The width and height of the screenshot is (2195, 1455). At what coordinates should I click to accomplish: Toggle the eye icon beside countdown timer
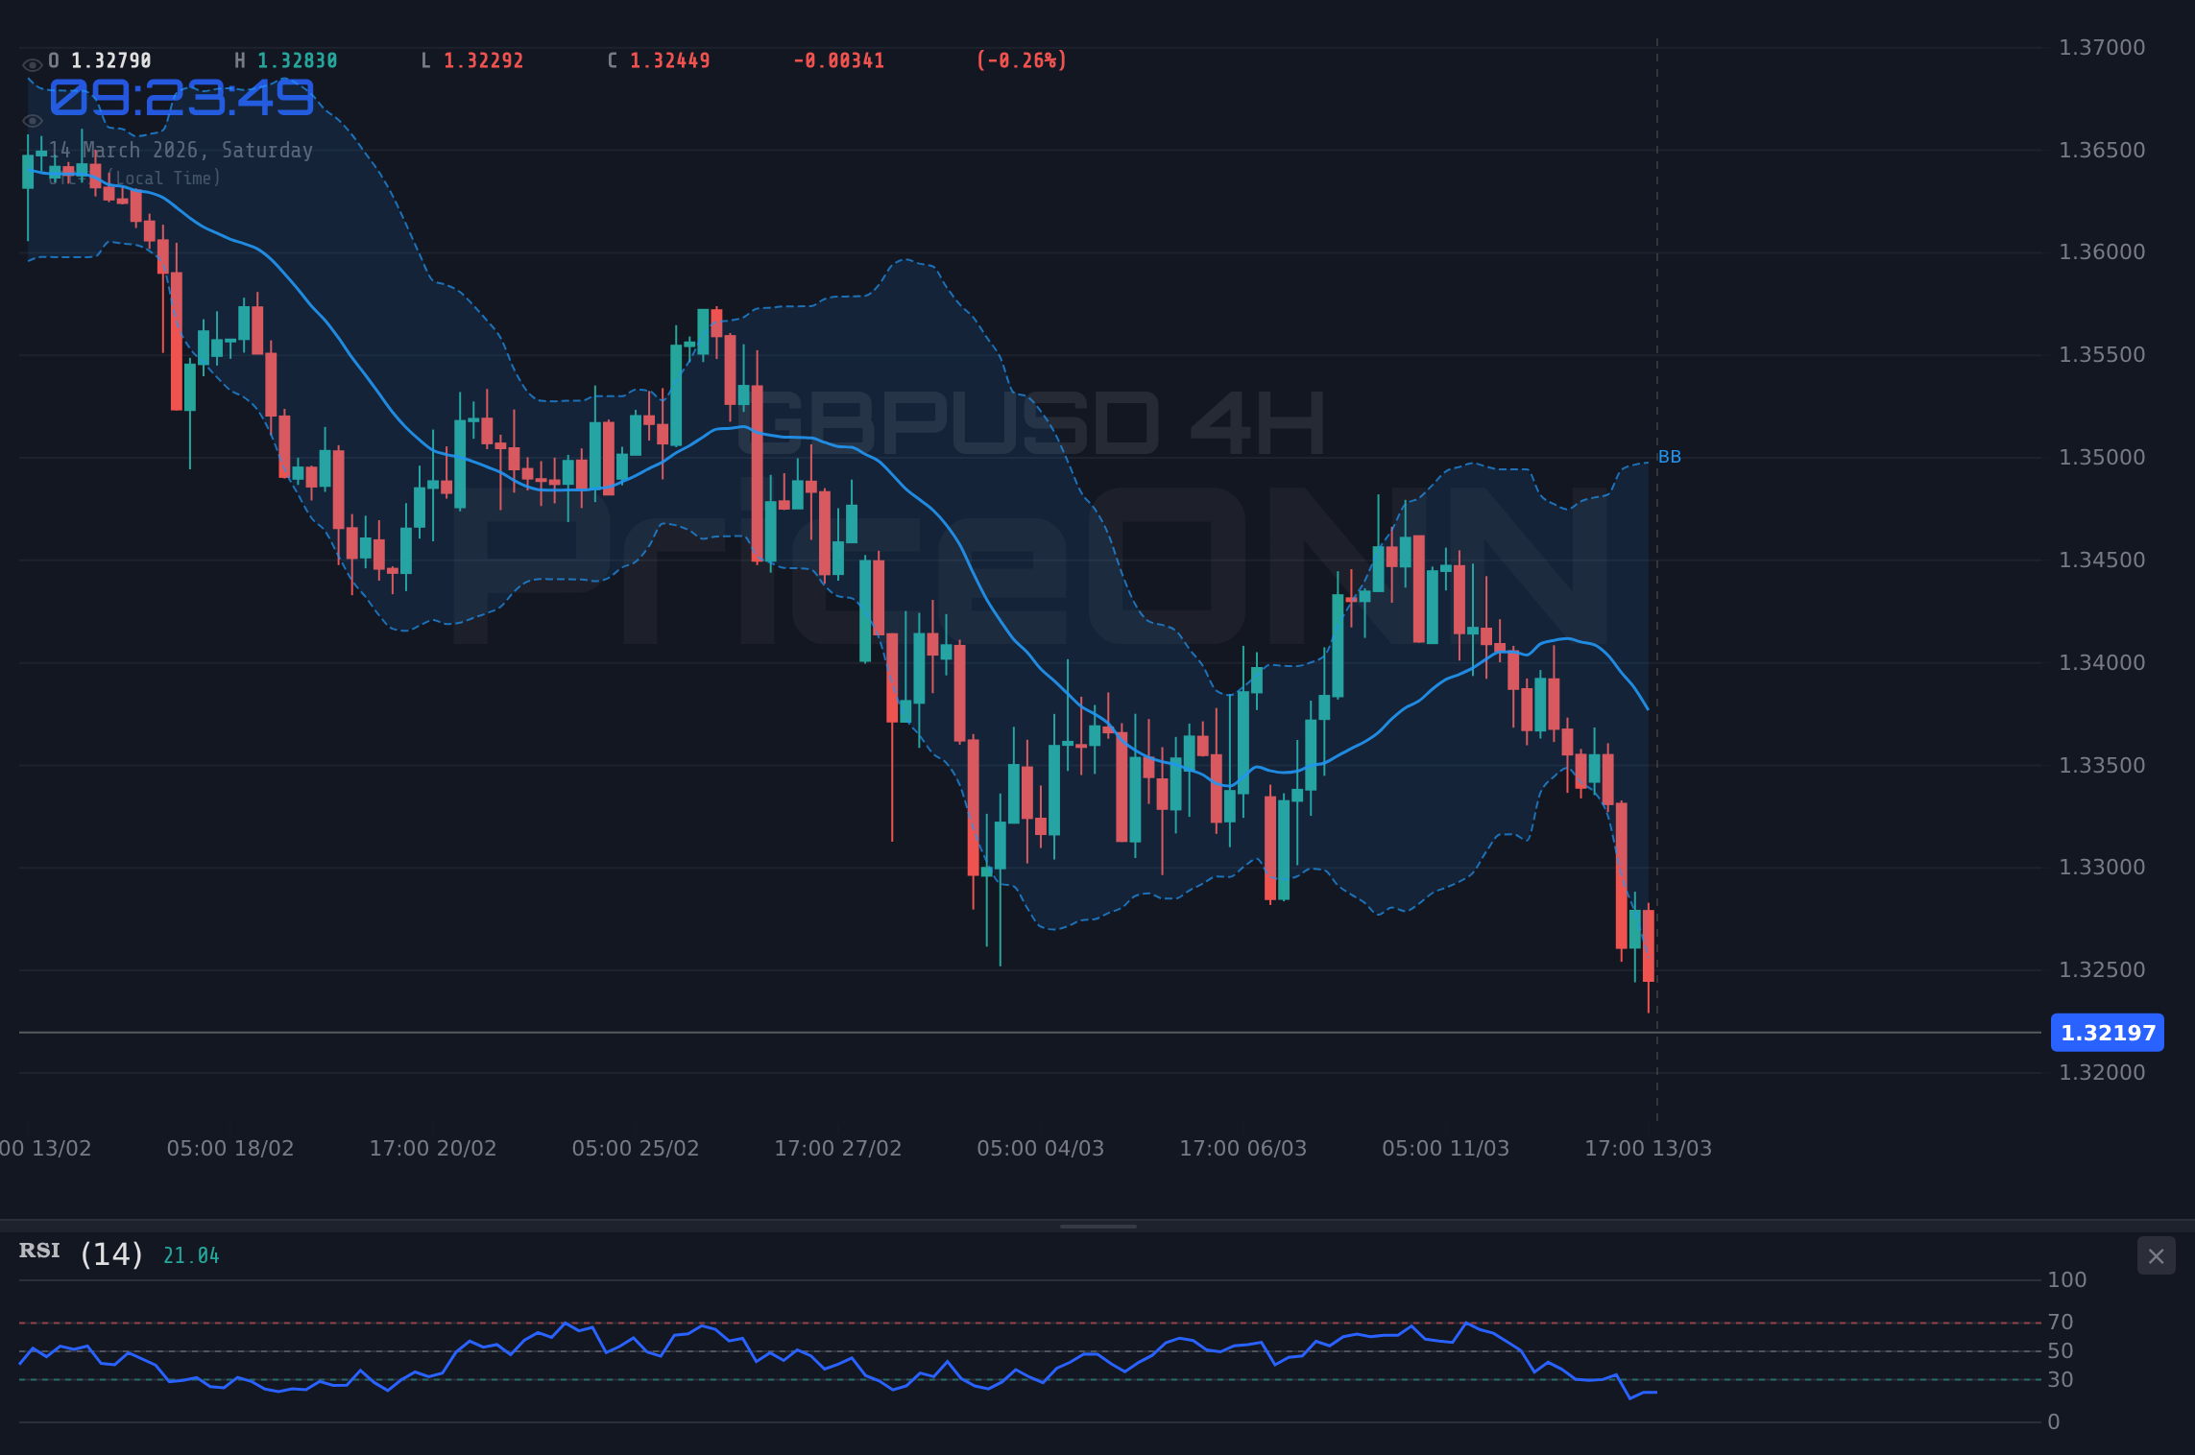pos(32,121)
